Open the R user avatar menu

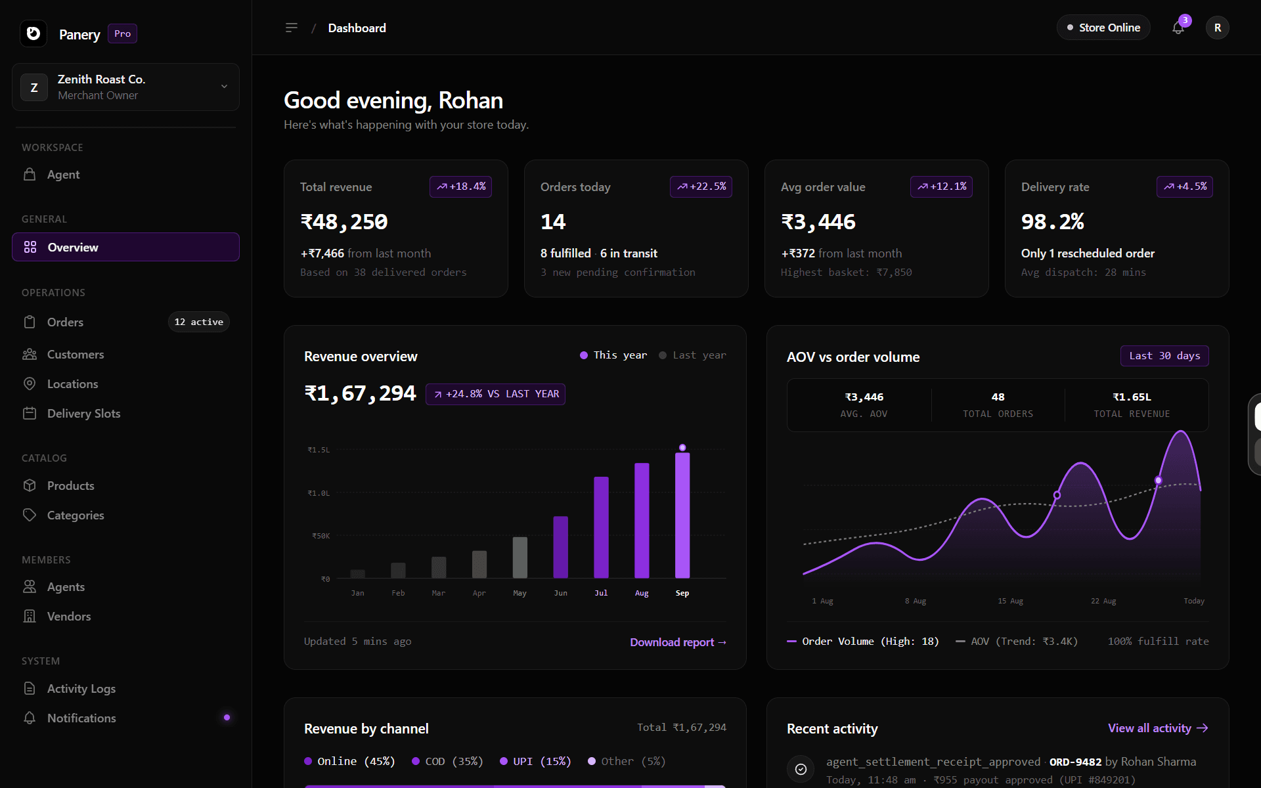click(1218, 28)
